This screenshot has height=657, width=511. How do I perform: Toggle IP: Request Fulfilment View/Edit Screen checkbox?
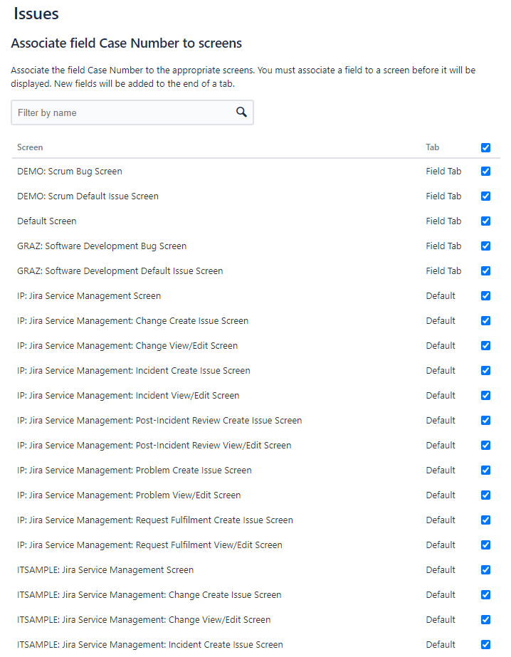click(x=485, y=545)
